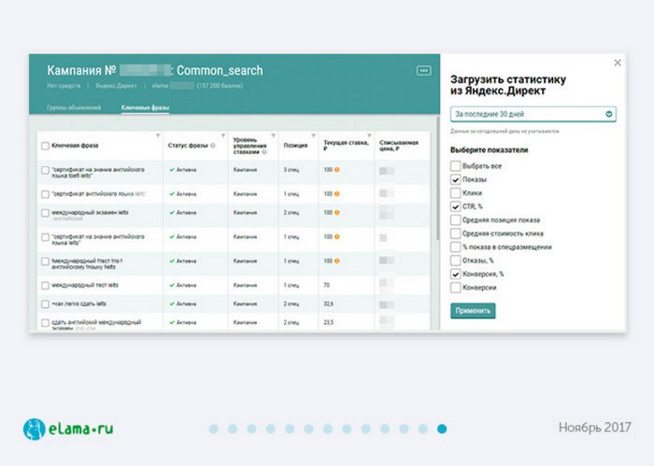654x466 pixels.
Task: Open filter for Уровень управления ставками column
Action: [x=274, y=135]
